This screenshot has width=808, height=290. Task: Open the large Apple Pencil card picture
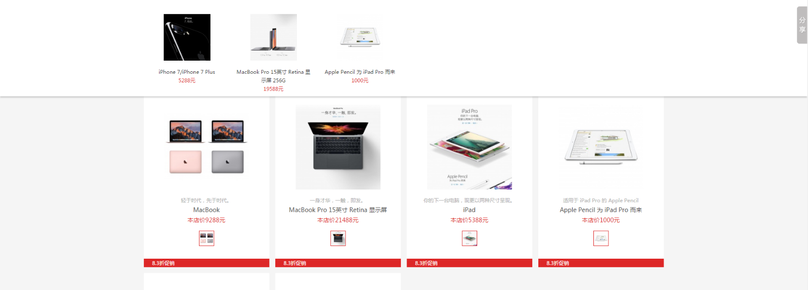(x=601, y=147)
